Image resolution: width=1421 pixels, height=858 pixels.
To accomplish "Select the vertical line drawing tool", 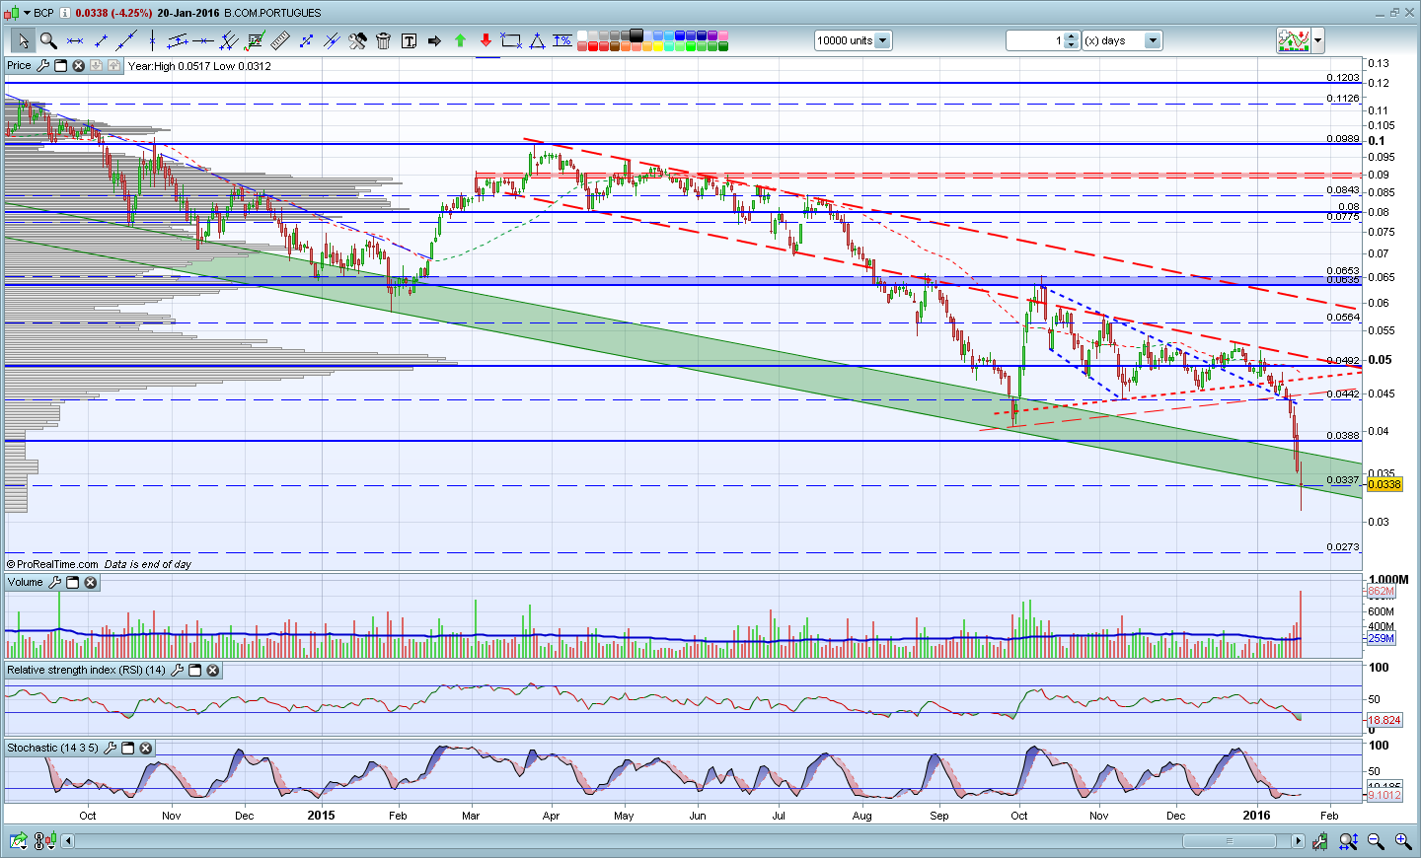I will 152,40.
